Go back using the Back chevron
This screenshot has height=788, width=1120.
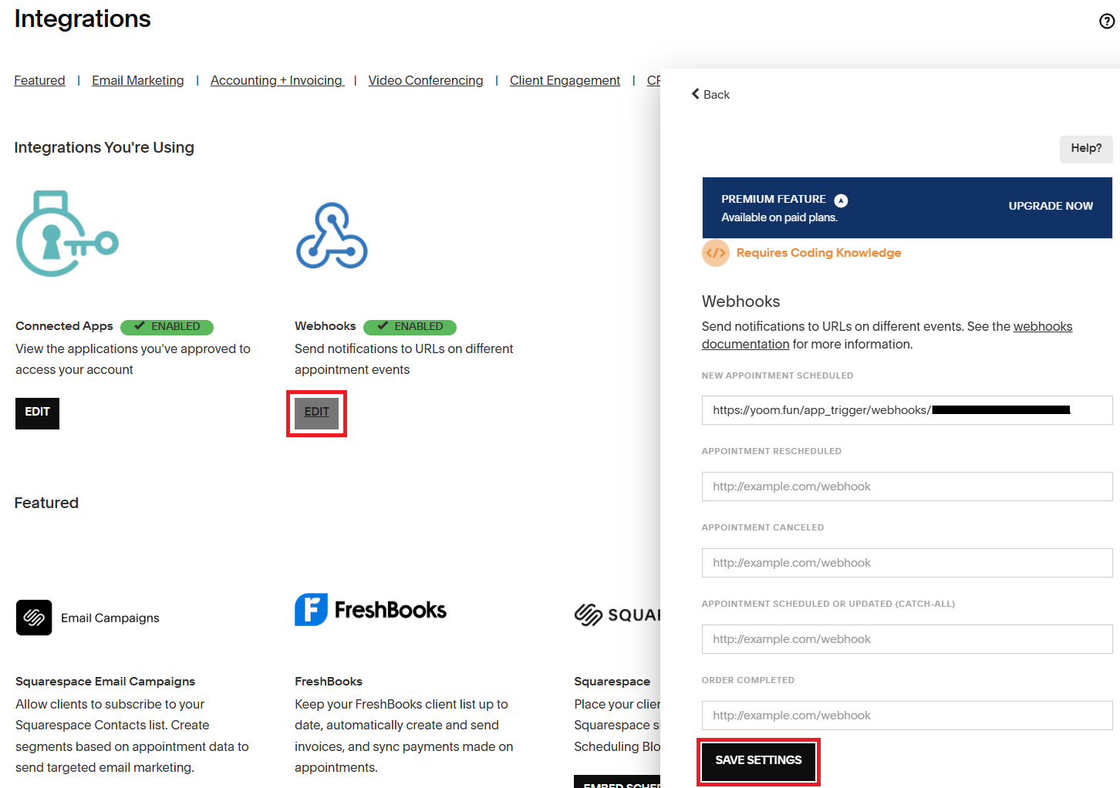coord(710,94)
